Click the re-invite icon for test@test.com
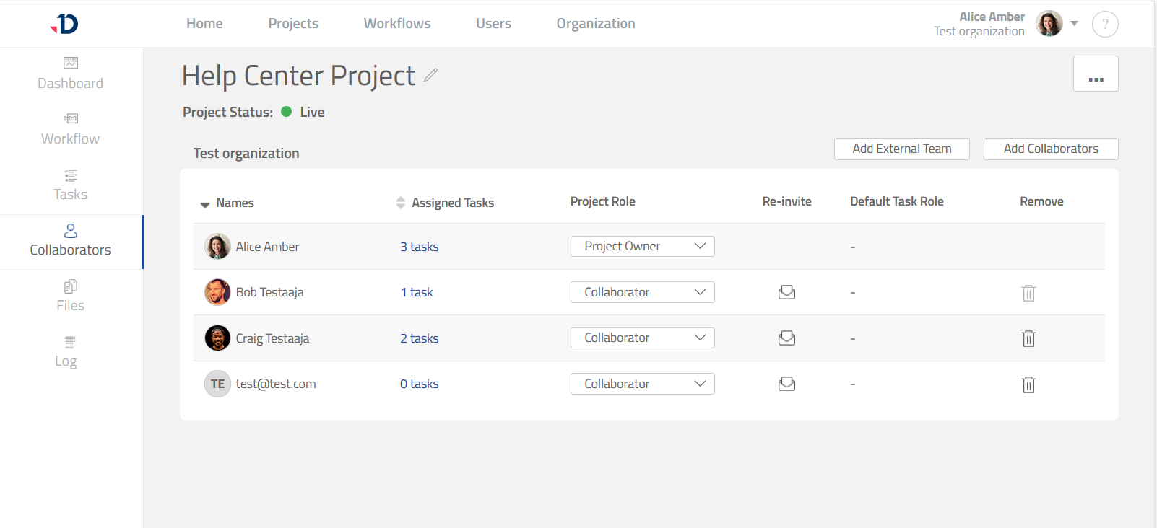This screenshot has width=1157, height=528. (x=786, y=384)
